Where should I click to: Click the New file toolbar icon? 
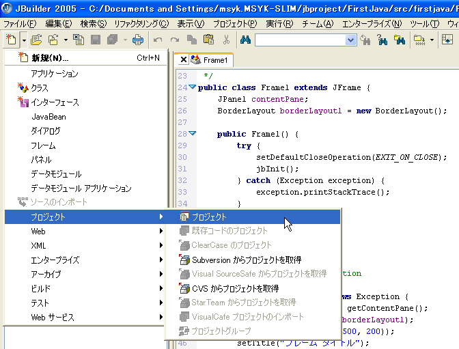coord(11,40)
